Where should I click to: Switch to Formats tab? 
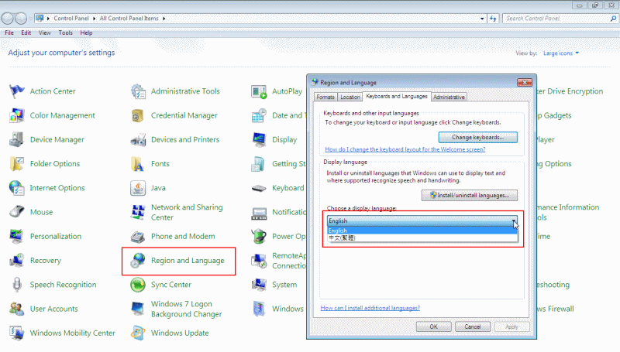coord(325,97)
